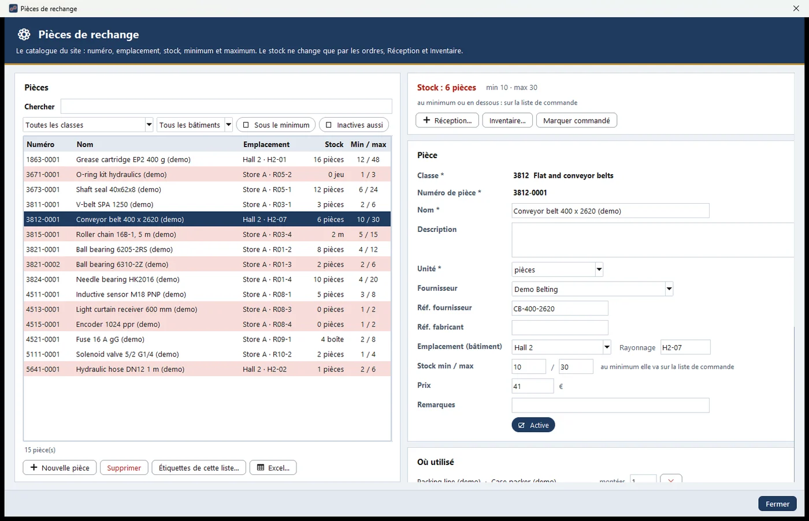Choose the Fuse 16 A gG row
Screen dimensions: 809x521
(207, 339)
